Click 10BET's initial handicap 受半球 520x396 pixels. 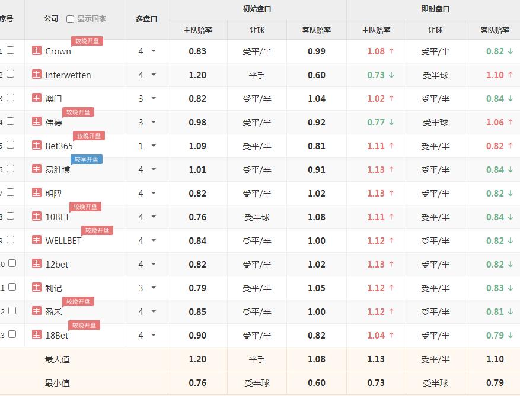pos(257,217)
